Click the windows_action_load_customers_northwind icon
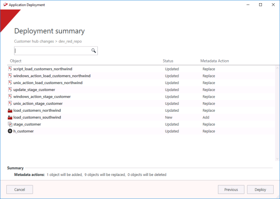 (x=10, y=76)
